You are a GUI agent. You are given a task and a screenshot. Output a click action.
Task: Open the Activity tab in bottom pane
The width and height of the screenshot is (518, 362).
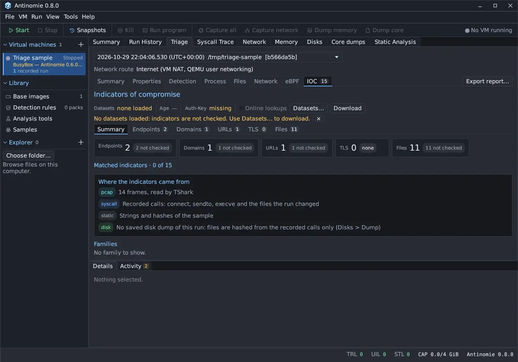(134, 266)
